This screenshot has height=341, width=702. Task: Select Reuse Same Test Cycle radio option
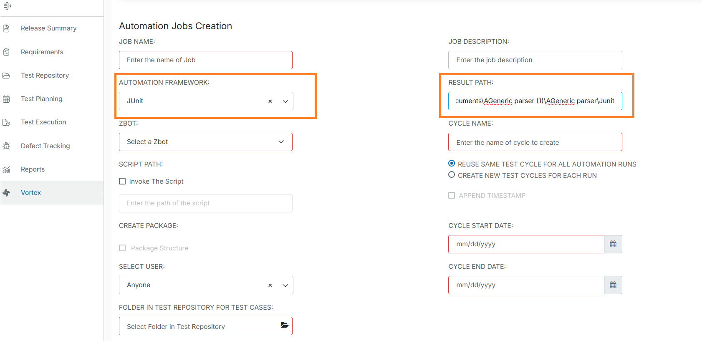[x=452, y=164]
